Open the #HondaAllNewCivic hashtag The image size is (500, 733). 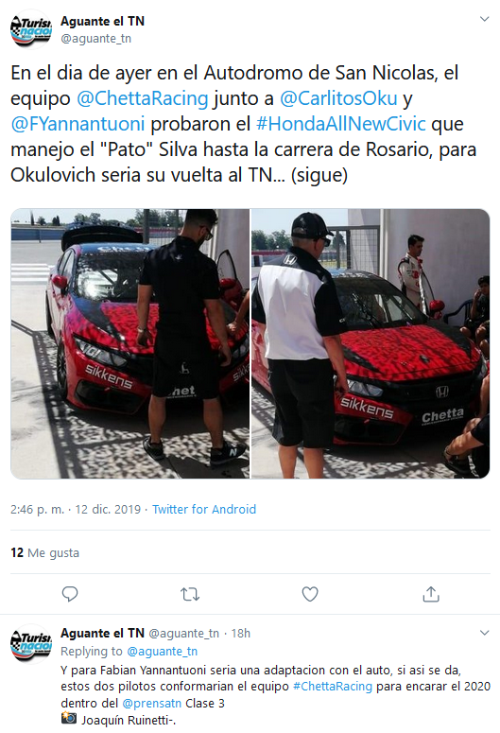(x=341, y=124)
